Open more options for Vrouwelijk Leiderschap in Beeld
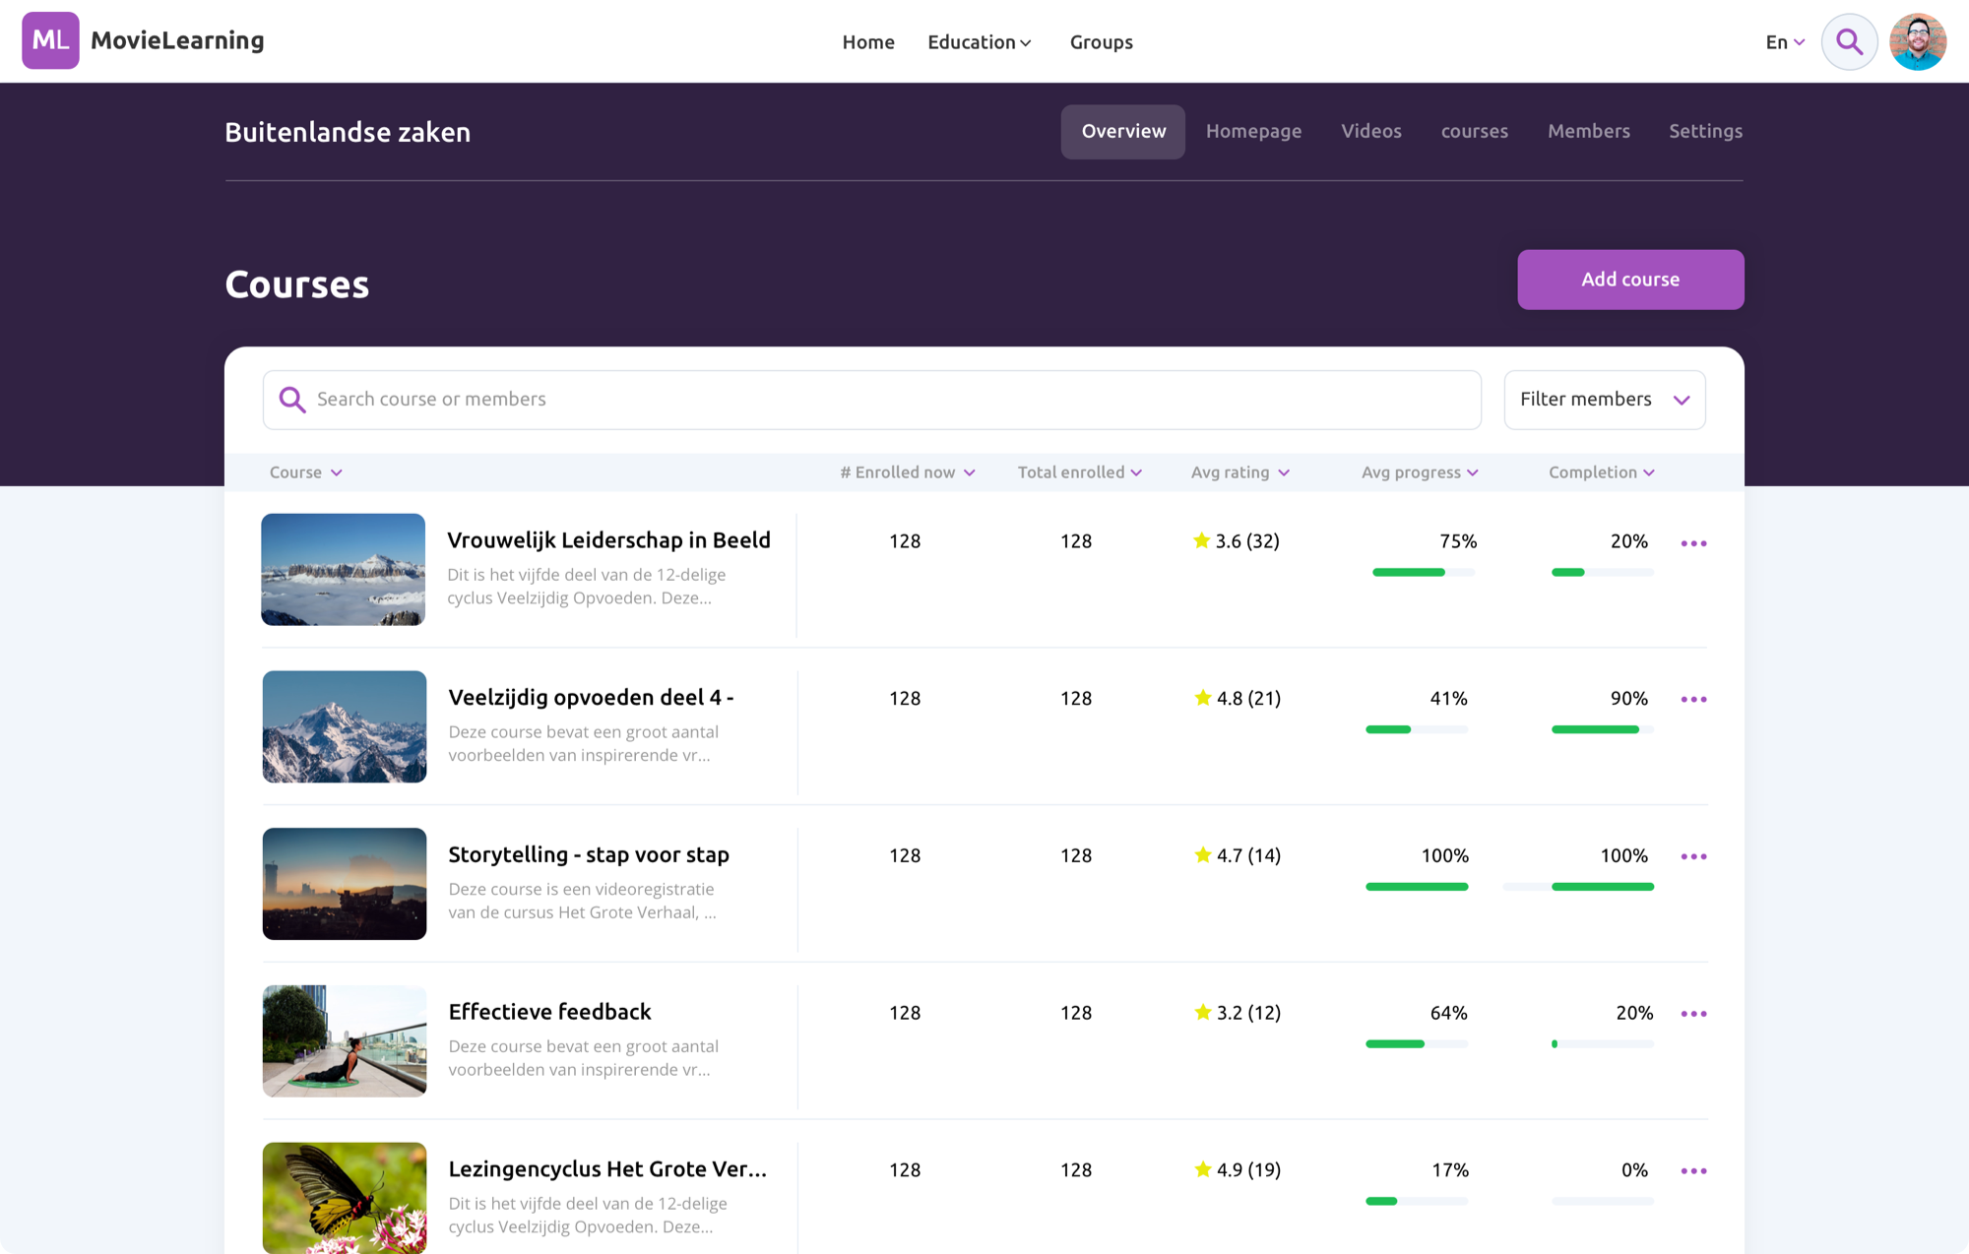 click(x=1693, y=543)
